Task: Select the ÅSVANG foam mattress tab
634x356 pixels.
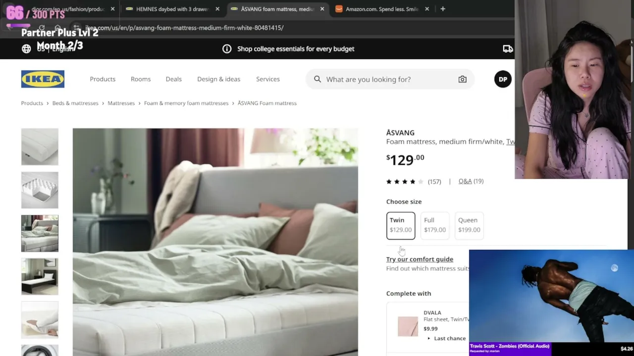Action: (x=277, y=9)
